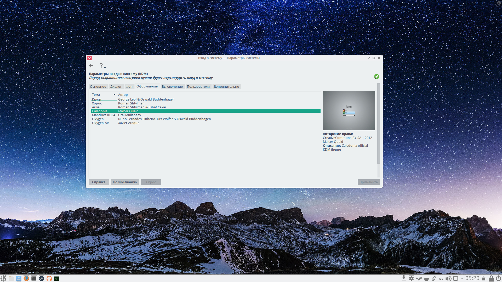The image size is (502, 282).
Task: Expand the hidden system tray icons arrow
Action: 462,279
